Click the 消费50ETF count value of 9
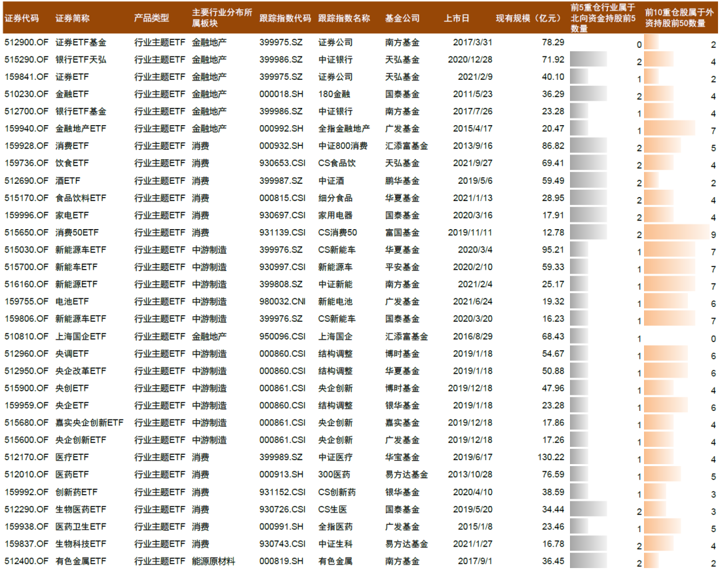Screen dimensions: 720x572 coord(713,232)
